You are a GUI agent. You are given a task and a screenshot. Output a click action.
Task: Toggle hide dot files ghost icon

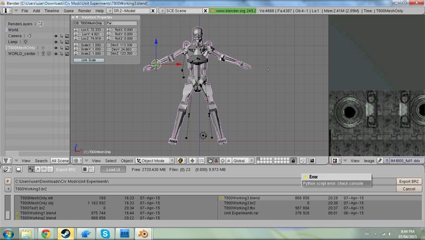click(x=91, y=169)
